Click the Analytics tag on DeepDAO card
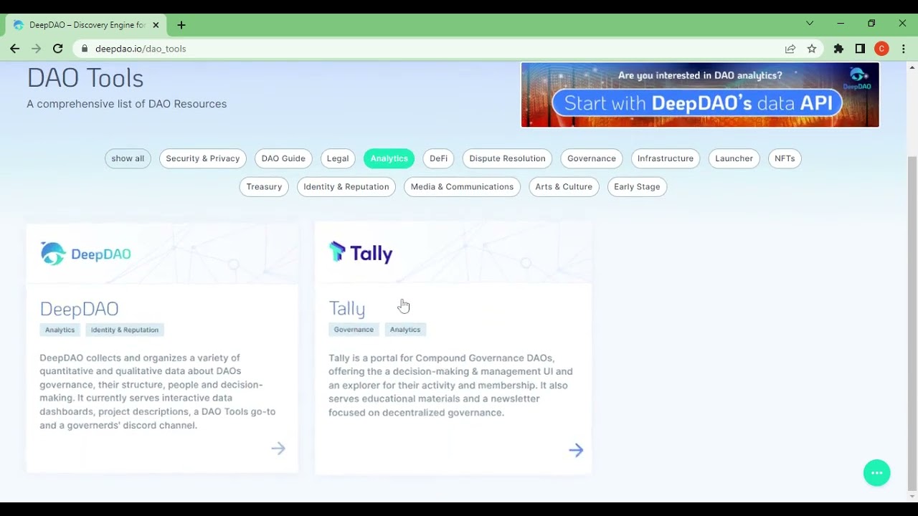Image resolution: width=918 pixels, height=516 pixels. 60,330
